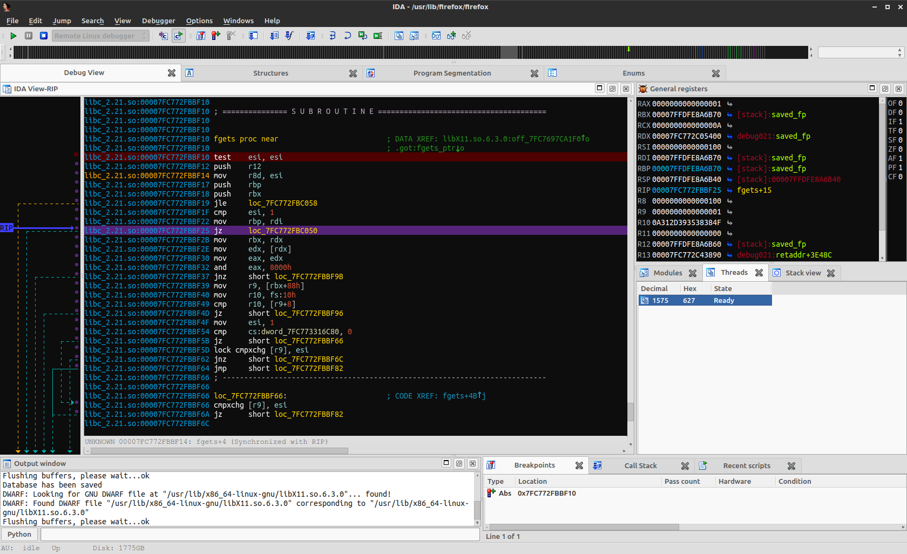Click the loc_7FC772FBC058 jump target
The image size is (907, 554).
coord(283,203)
